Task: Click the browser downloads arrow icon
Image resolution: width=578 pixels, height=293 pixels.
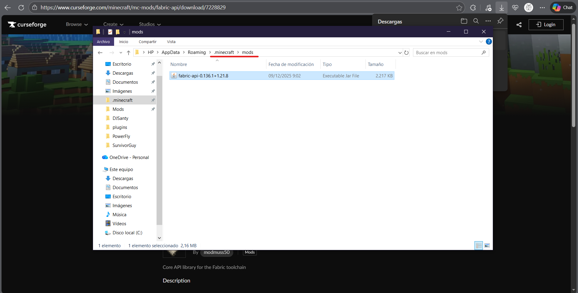Action: pyautogui.click(x=502, y=8)
